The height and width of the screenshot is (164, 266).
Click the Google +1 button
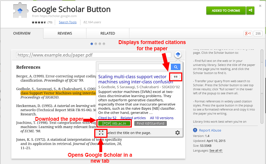coord(248,34)
